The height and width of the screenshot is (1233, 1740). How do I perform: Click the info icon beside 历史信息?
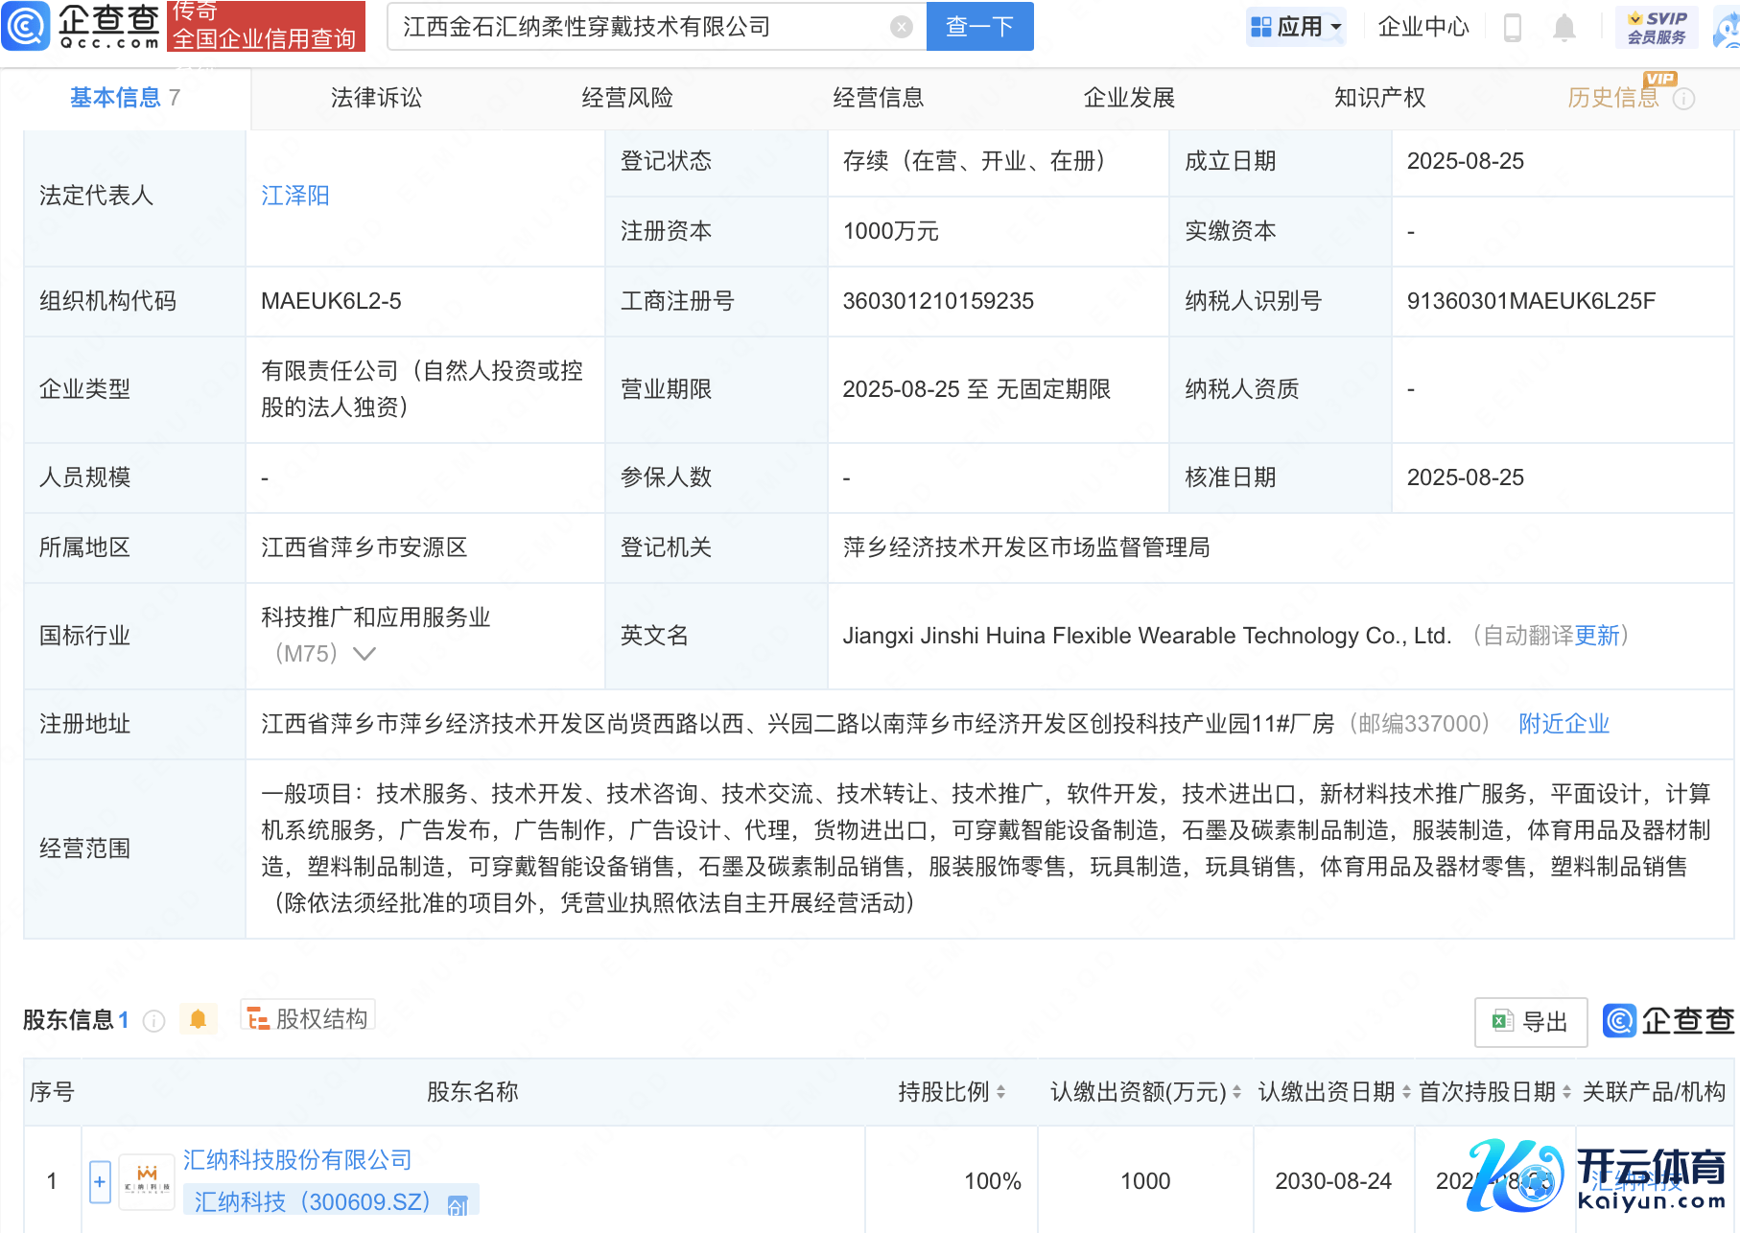click(1683, 99)
